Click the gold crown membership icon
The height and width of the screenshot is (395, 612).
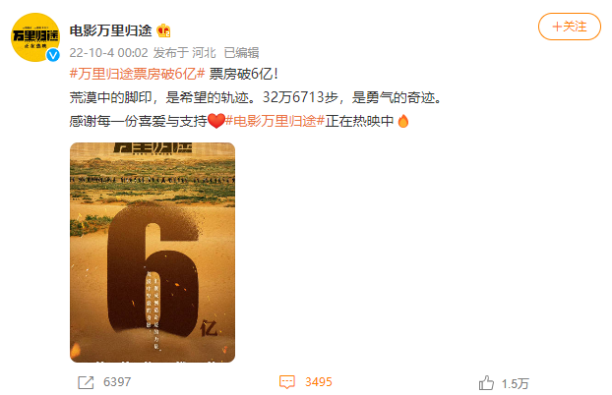coord(163,30)
